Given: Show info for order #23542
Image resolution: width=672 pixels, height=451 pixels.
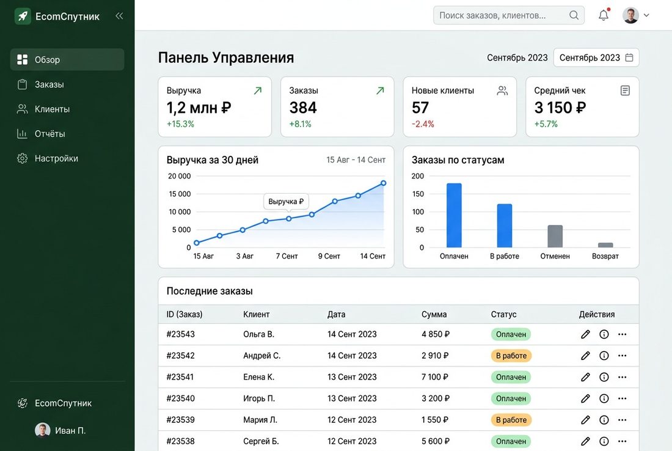Looking at the screenshot, I should pos(604,356).
